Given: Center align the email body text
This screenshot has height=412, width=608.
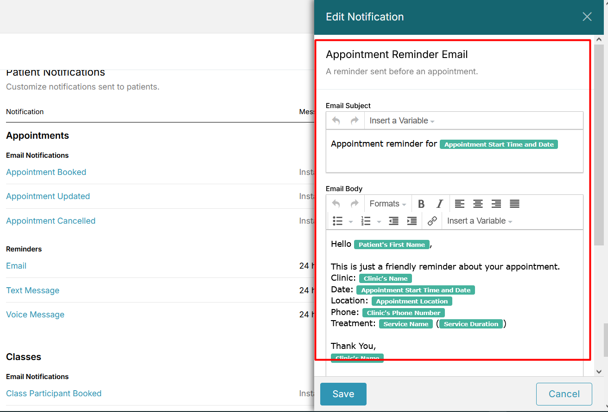Looking at the screenshot, I should (478, 204).
